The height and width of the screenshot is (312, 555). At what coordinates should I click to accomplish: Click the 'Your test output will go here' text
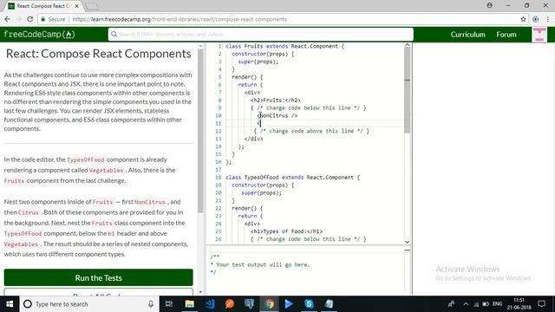(263, 264)
